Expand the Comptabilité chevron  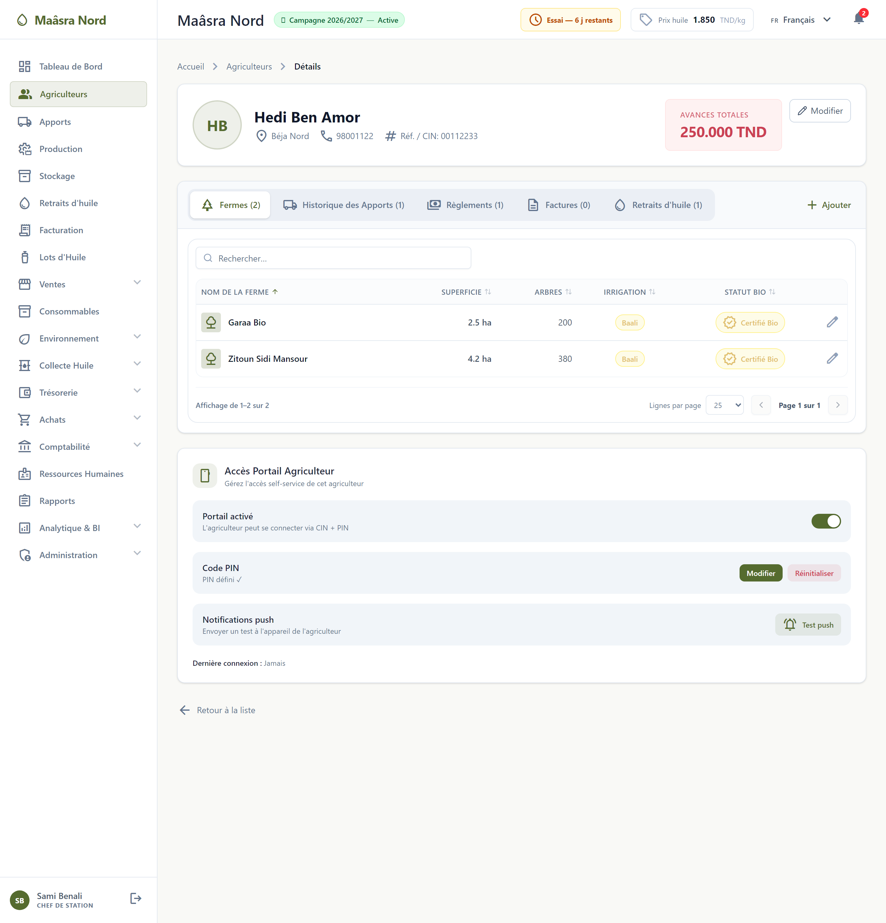137,445
